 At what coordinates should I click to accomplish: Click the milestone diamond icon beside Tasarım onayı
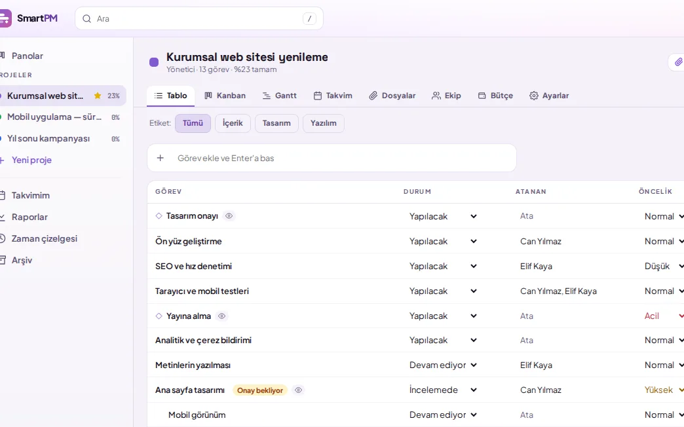159,216
